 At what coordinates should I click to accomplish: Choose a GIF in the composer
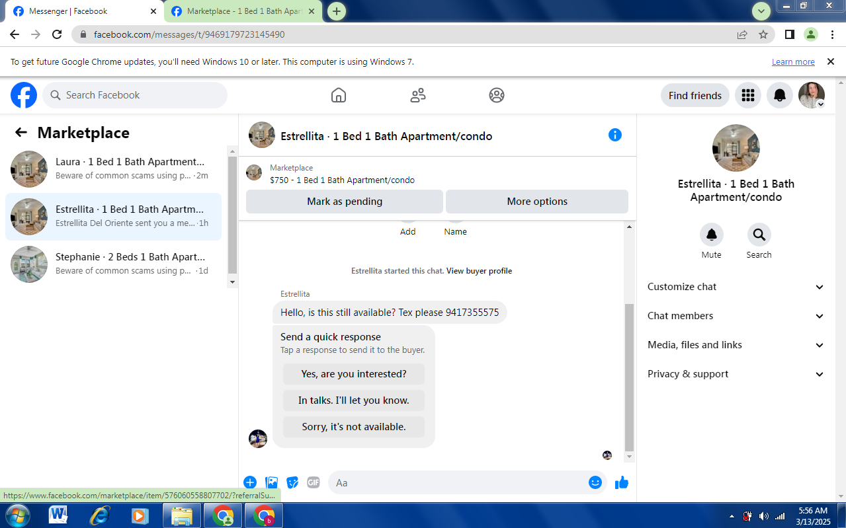(x=314, y=482)
